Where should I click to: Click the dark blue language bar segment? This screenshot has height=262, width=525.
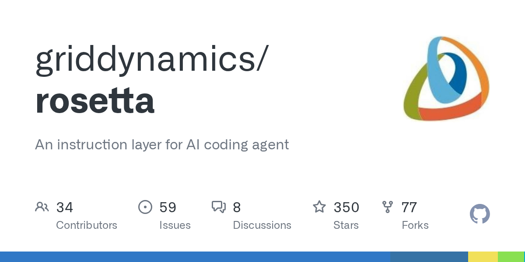tap(429, 257)
